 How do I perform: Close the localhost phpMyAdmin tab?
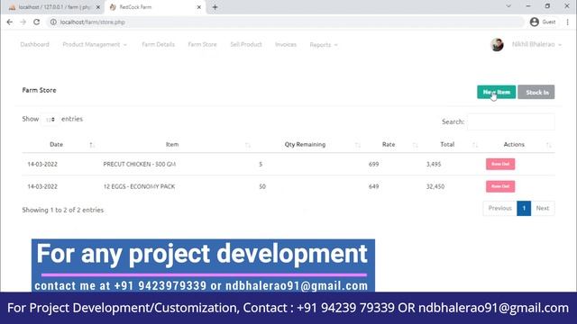(x=98, y=7)
